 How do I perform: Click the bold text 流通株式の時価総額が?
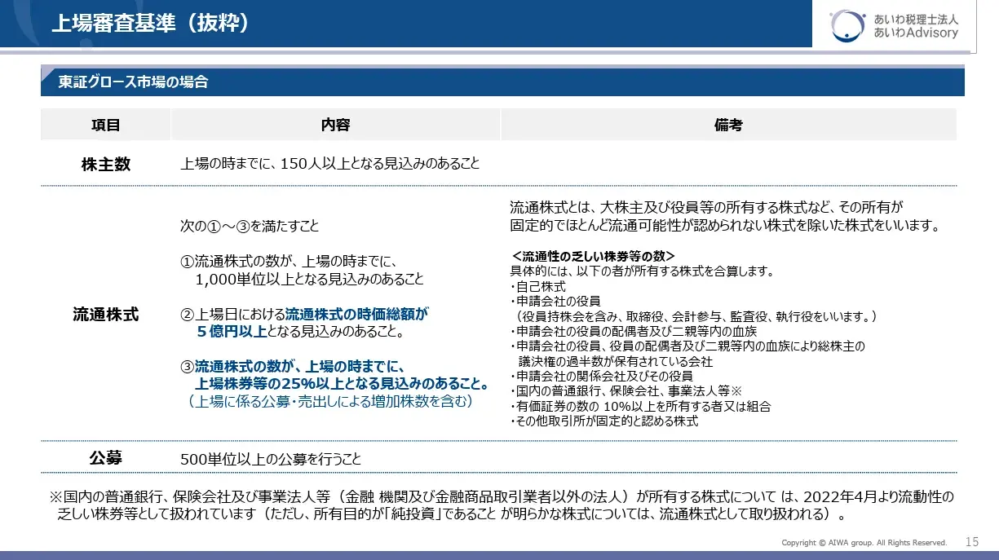pyautogui.click(x=356, y=313)
